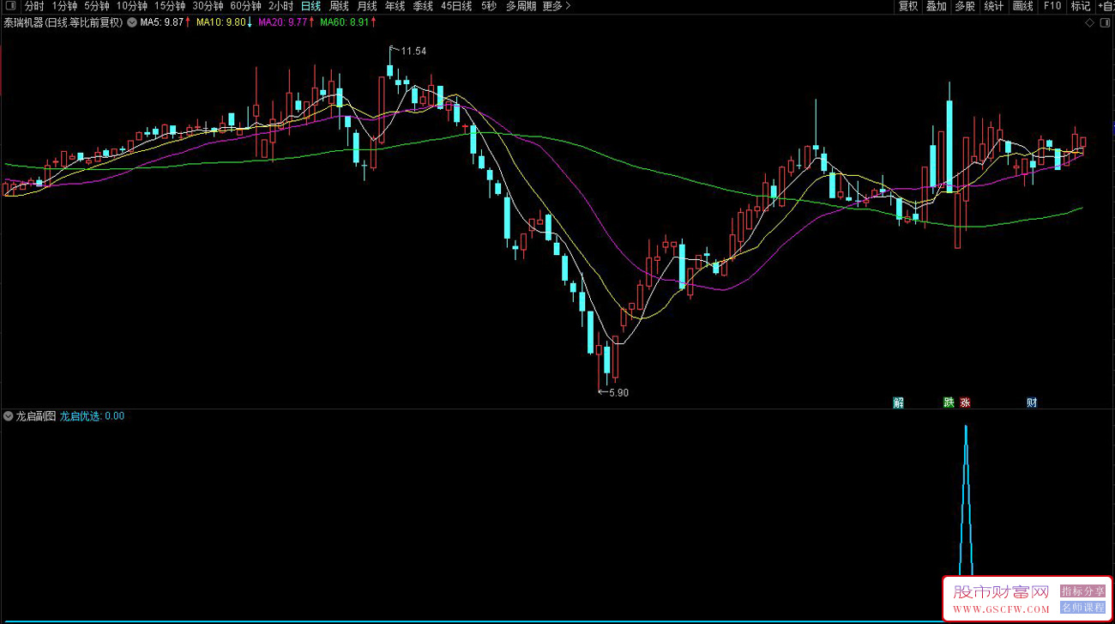Click the 泰瑞机器 chart title
1115x624 pixels.
click(x=63, y=22)
